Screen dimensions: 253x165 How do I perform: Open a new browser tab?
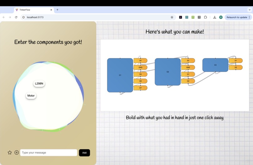click(57, 10)
